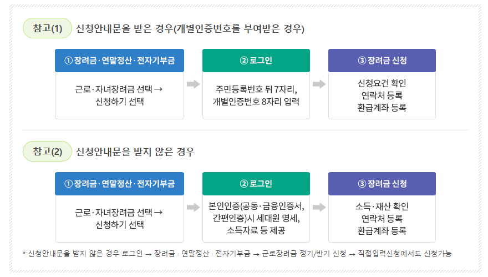Click the heading 신청안내문을 받지 않은 경우

(135, 152)
